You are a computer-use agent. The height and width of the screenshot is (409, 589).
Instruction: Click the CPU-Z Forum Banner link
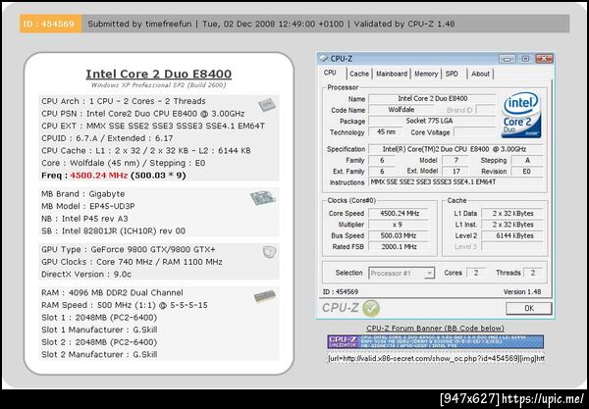(x=435, y=328)
